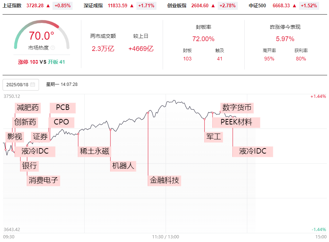Click the 金融科技 sector tag
This screenshot has width=329, height=242.
(165, 180)
